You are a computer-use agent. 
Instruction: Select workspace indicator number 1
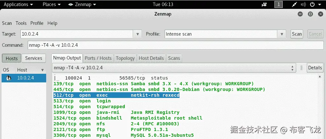click(x=279, y=4)
